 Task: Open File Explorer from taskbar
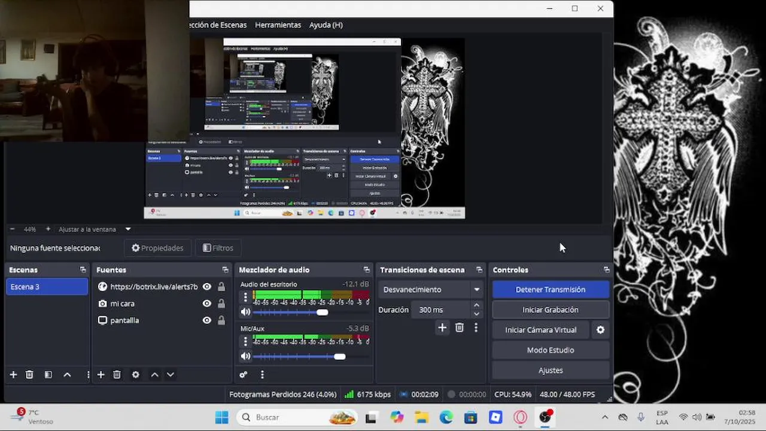coord(422,417)
